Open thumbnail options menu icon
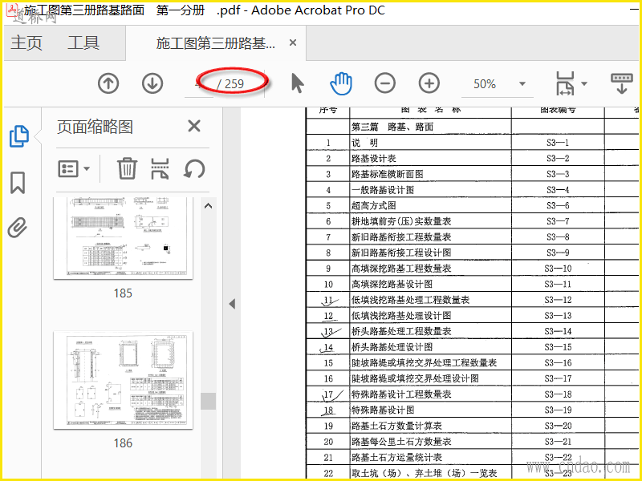 point(68,168)
